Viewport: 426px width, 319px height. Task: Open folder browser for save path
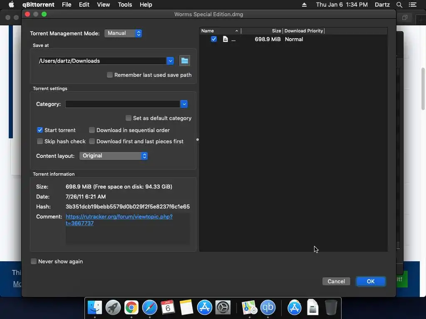184,61
